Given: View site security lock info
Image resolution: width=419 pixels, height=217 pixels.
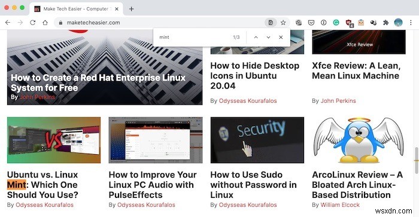Looking at the screenshot, I should tap(60, 23).
